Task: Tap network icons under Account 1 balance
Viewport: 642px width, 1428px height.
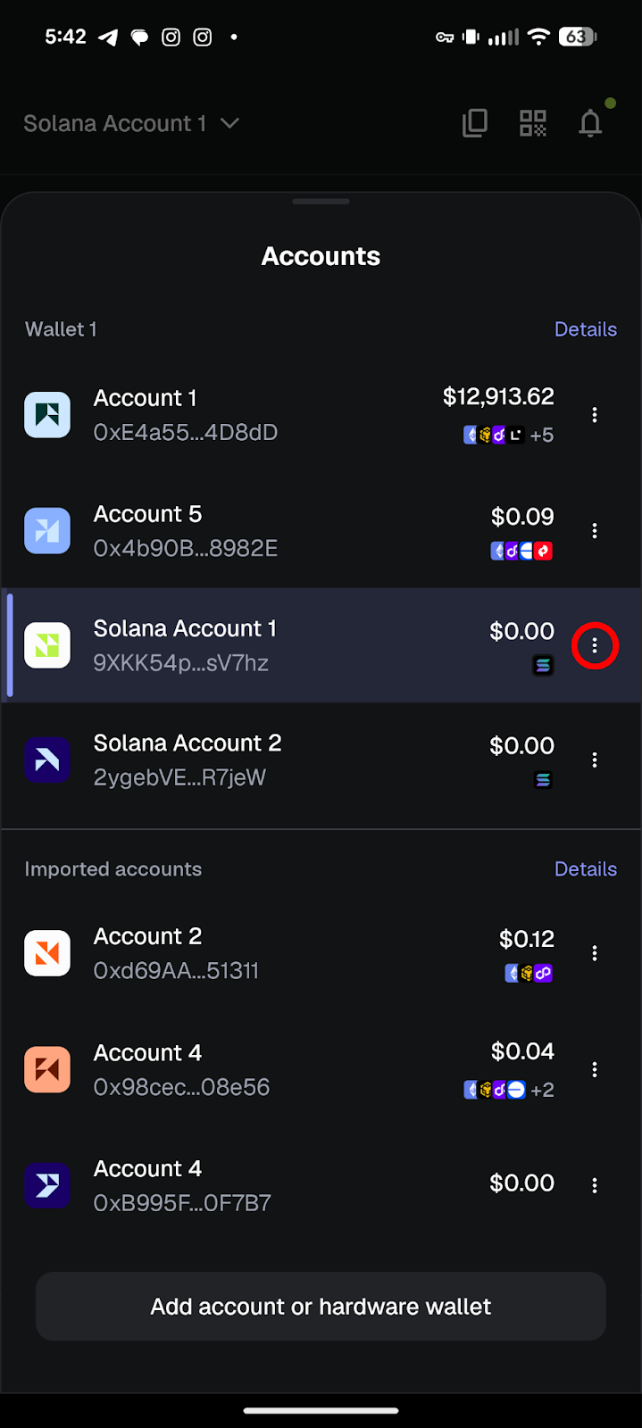Action: pos(508,436)
